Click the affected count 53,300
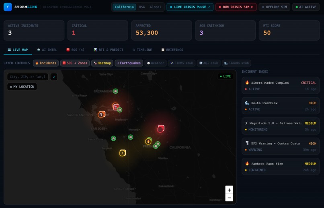Viewport: 324px width, 208px height. pos(147,33)
